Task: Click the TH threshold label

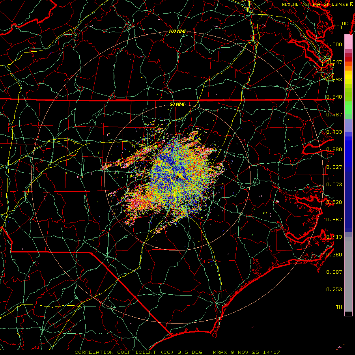Action: pos(339,307)
